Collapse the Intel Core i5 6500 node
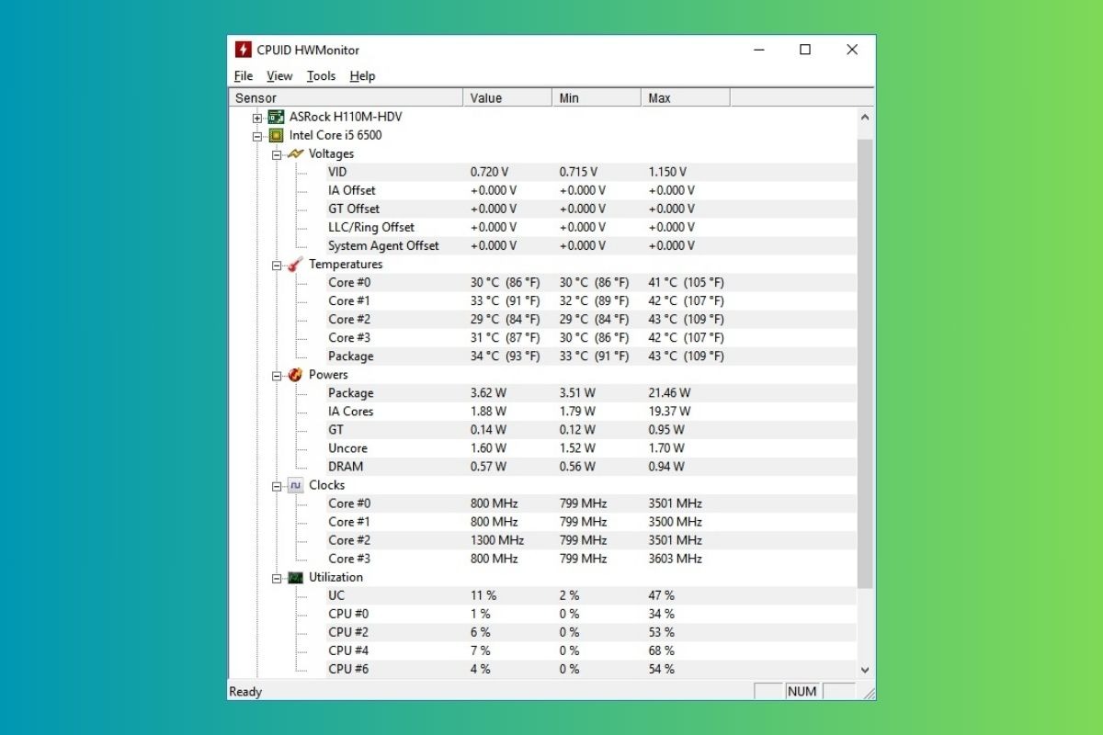 coord(257,136)
